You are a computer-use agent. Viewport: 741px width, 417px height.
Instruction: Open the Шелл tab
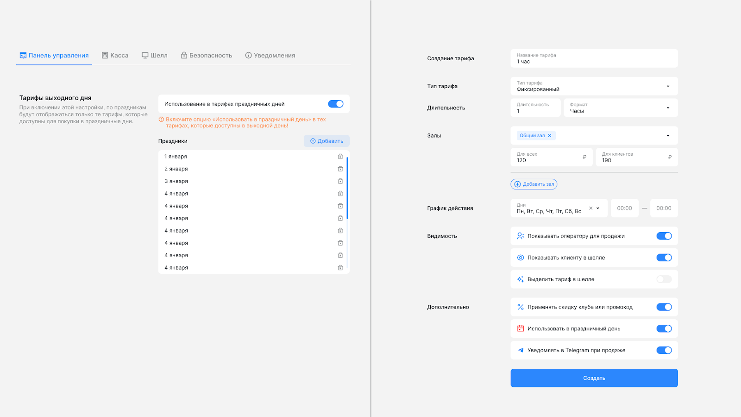tap(155, 56)
